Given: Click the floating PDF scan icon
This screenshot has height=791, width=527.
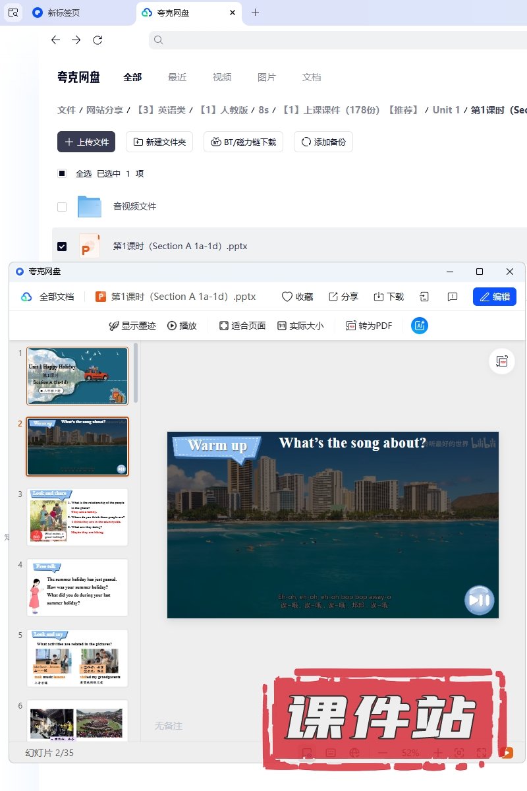Looking at the screenshot, I should point(502,361).
